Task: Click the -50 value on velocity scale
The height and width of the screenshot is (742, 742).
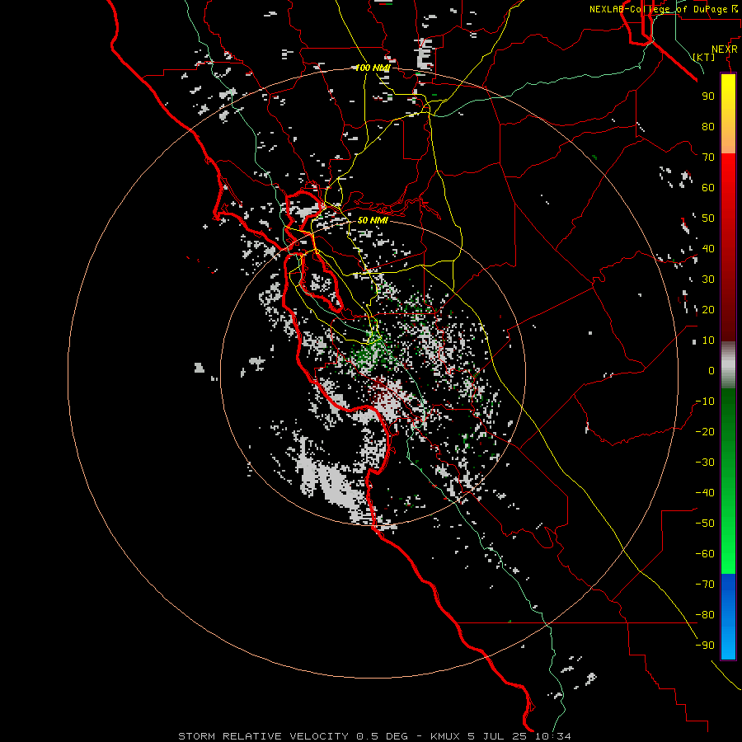Action: (x=705, y=524)
